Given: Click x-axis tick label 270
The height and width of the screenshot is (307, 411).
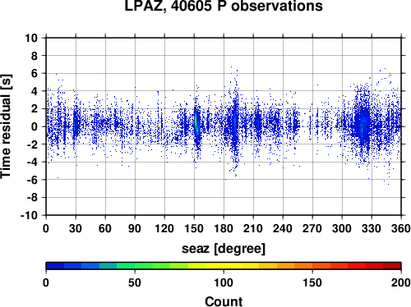Looking at the screenshot, I should pyautogui.click(x=312, y=228).
